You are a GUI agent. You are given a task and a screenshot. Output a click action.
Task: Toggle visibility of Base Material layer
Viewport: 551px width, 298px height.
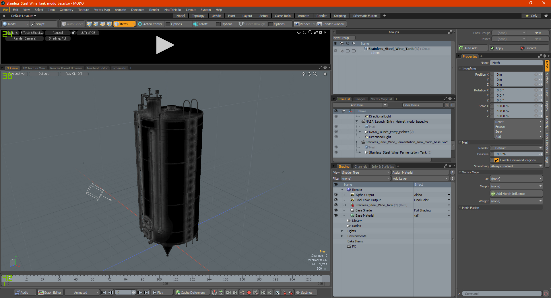336,215
